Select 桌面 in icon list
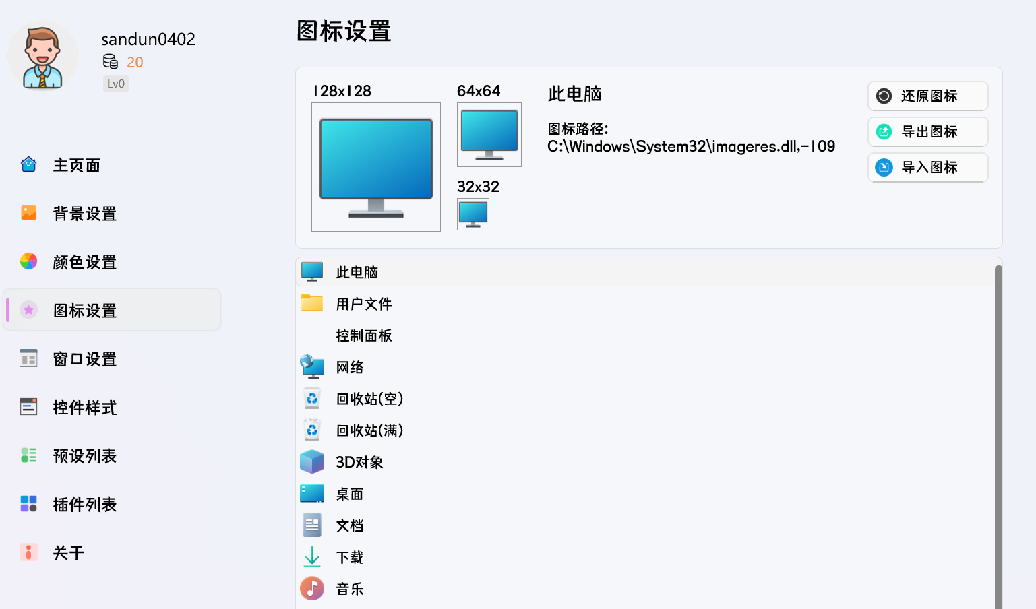 (x=645, y=493)
